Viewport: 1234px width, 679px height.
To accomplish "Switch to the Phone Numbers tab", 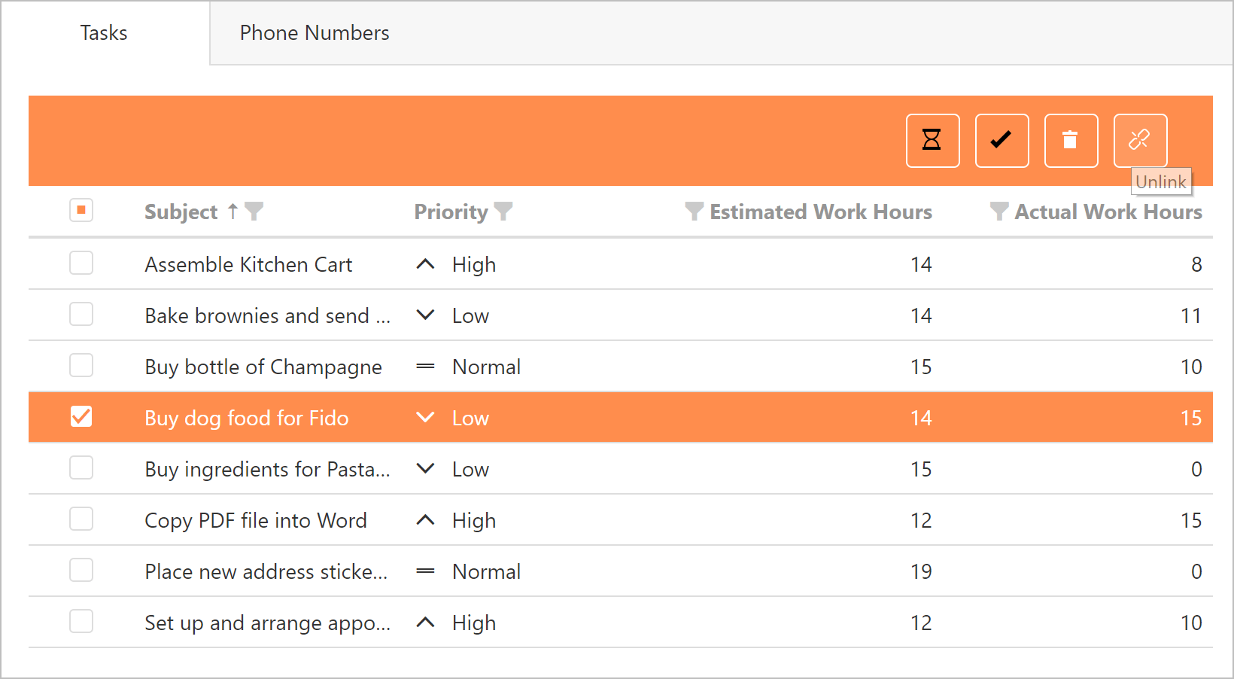I will [x=314, y=33].
